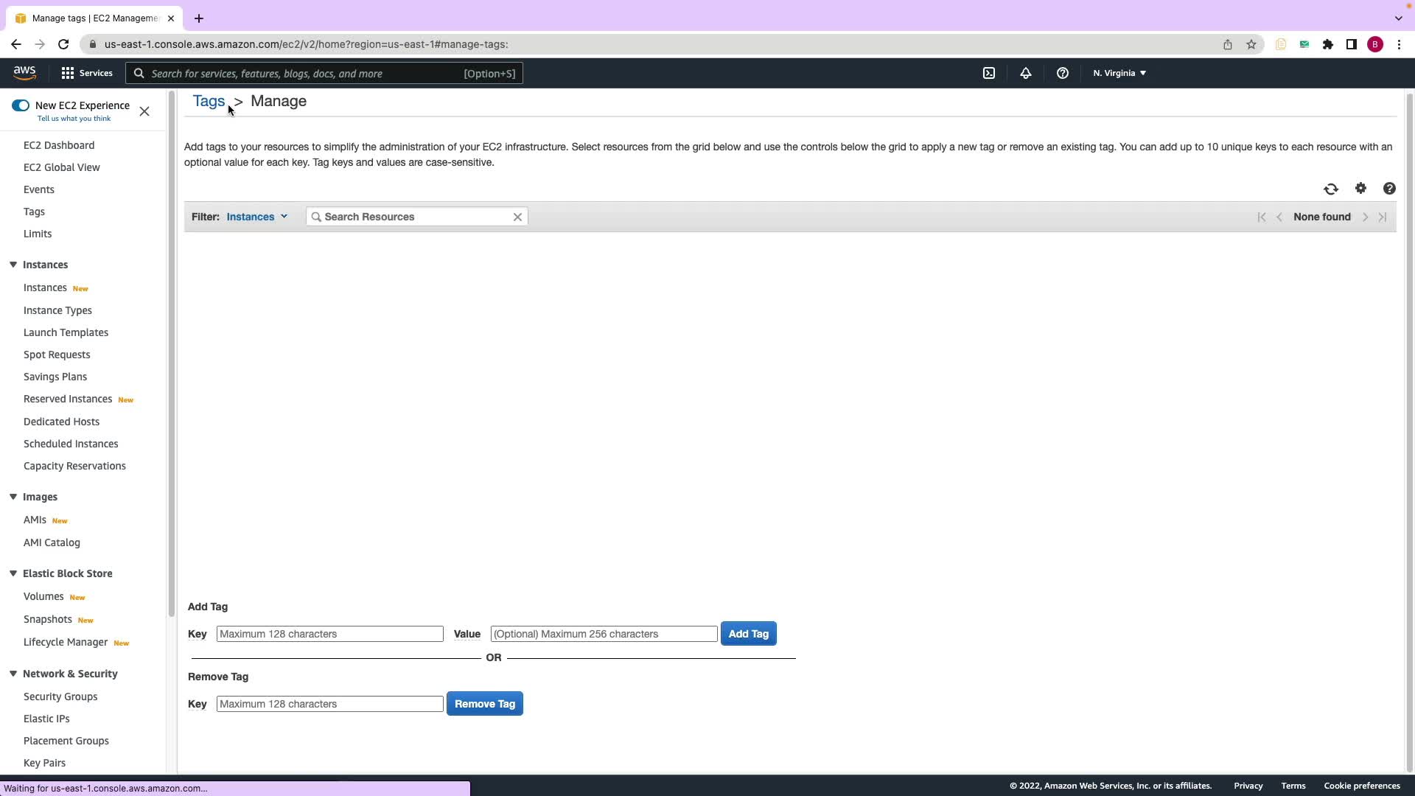Click the grid help question mark icon
This screenshot has width=1415, height=796.
1389,189
